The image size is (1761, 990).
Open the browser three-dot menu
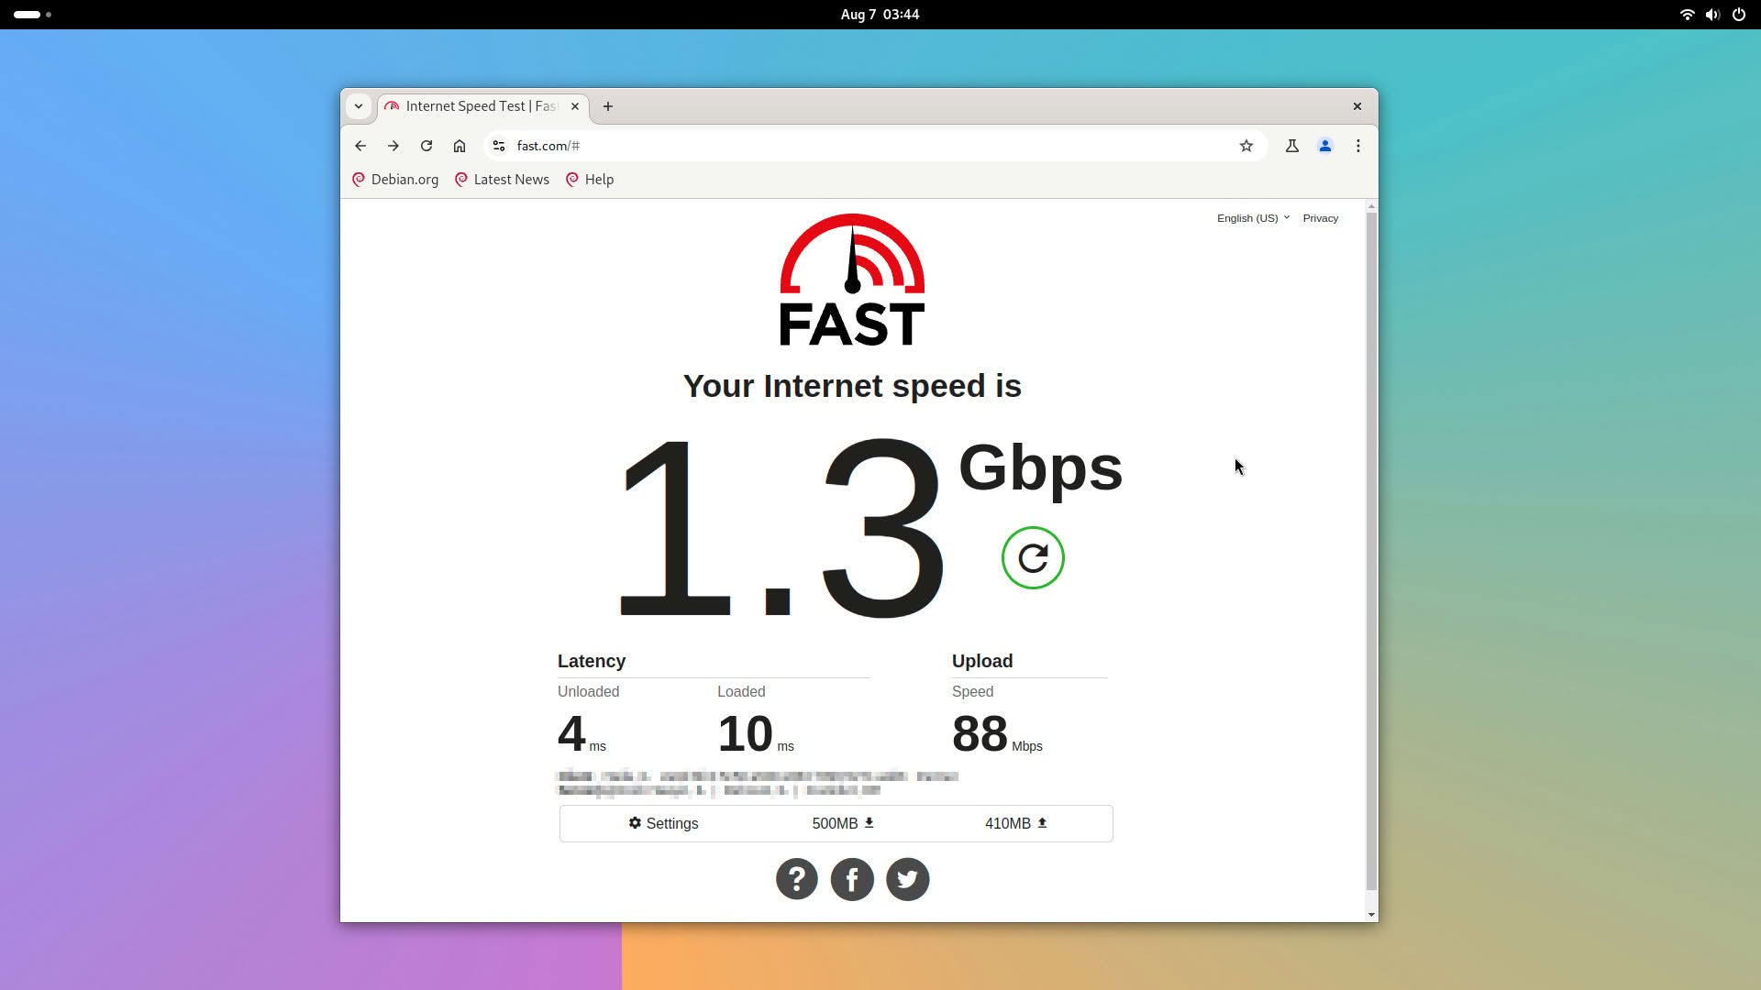1358,146
